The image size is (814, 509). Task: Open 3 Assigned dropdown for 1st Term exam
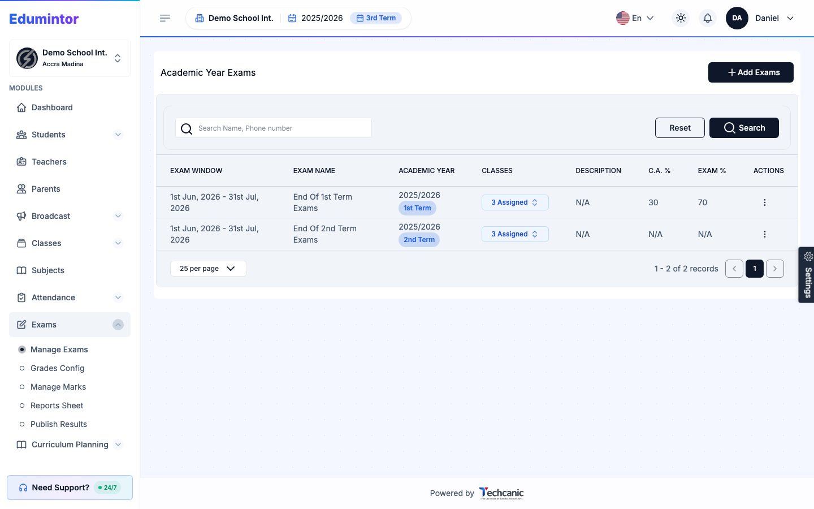[515, 202]
